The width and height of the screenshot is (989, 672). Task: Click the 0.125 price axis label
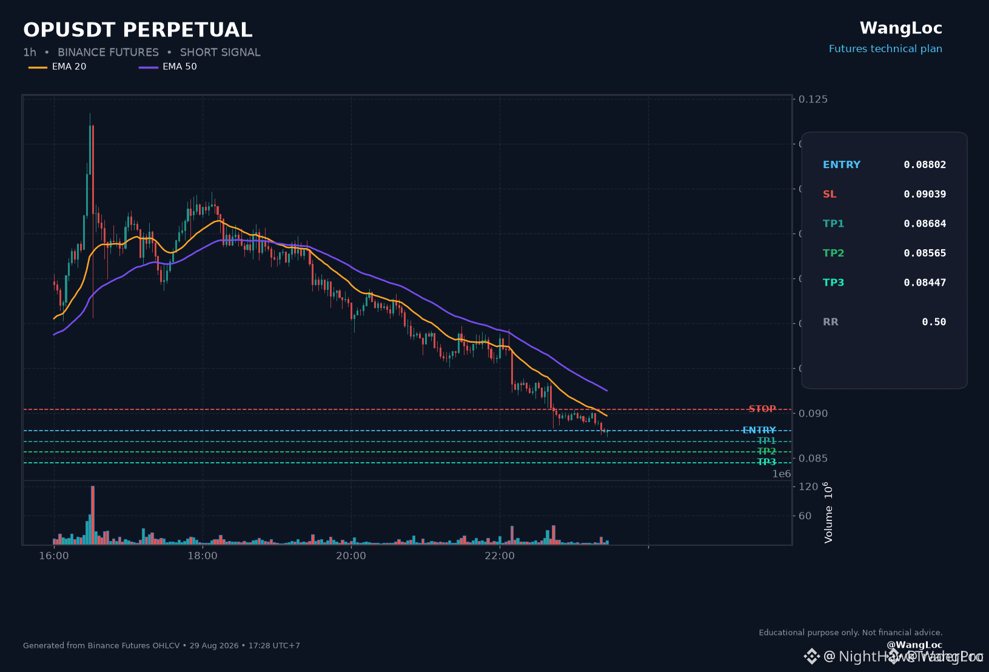[x=813, y=99]
